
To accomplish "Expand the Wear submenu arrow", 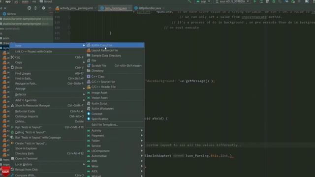I will tap(142, 166).
